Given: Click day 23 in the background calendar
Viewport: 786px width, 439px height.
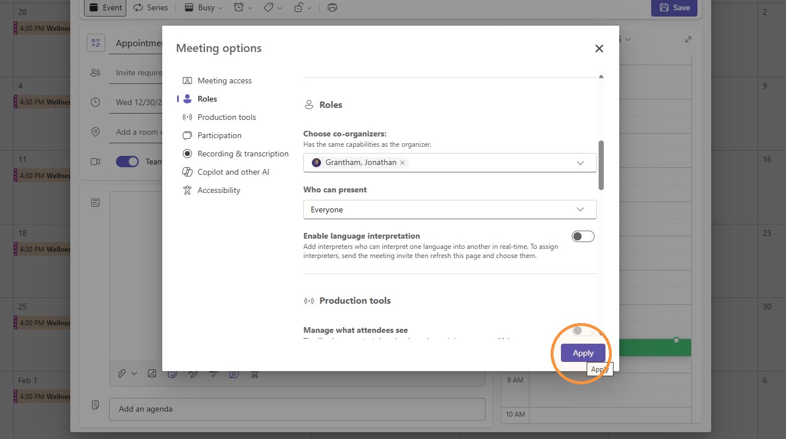Looking at the screenshot, I should click(767, 233).
